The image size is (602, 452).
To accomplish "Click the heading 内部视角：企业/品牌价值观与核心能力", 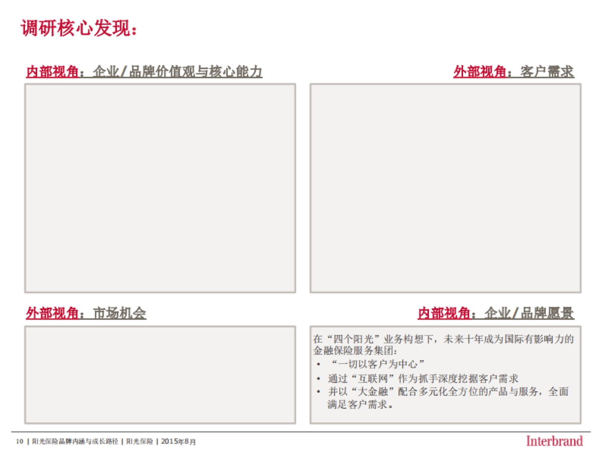I will [145, 71].
